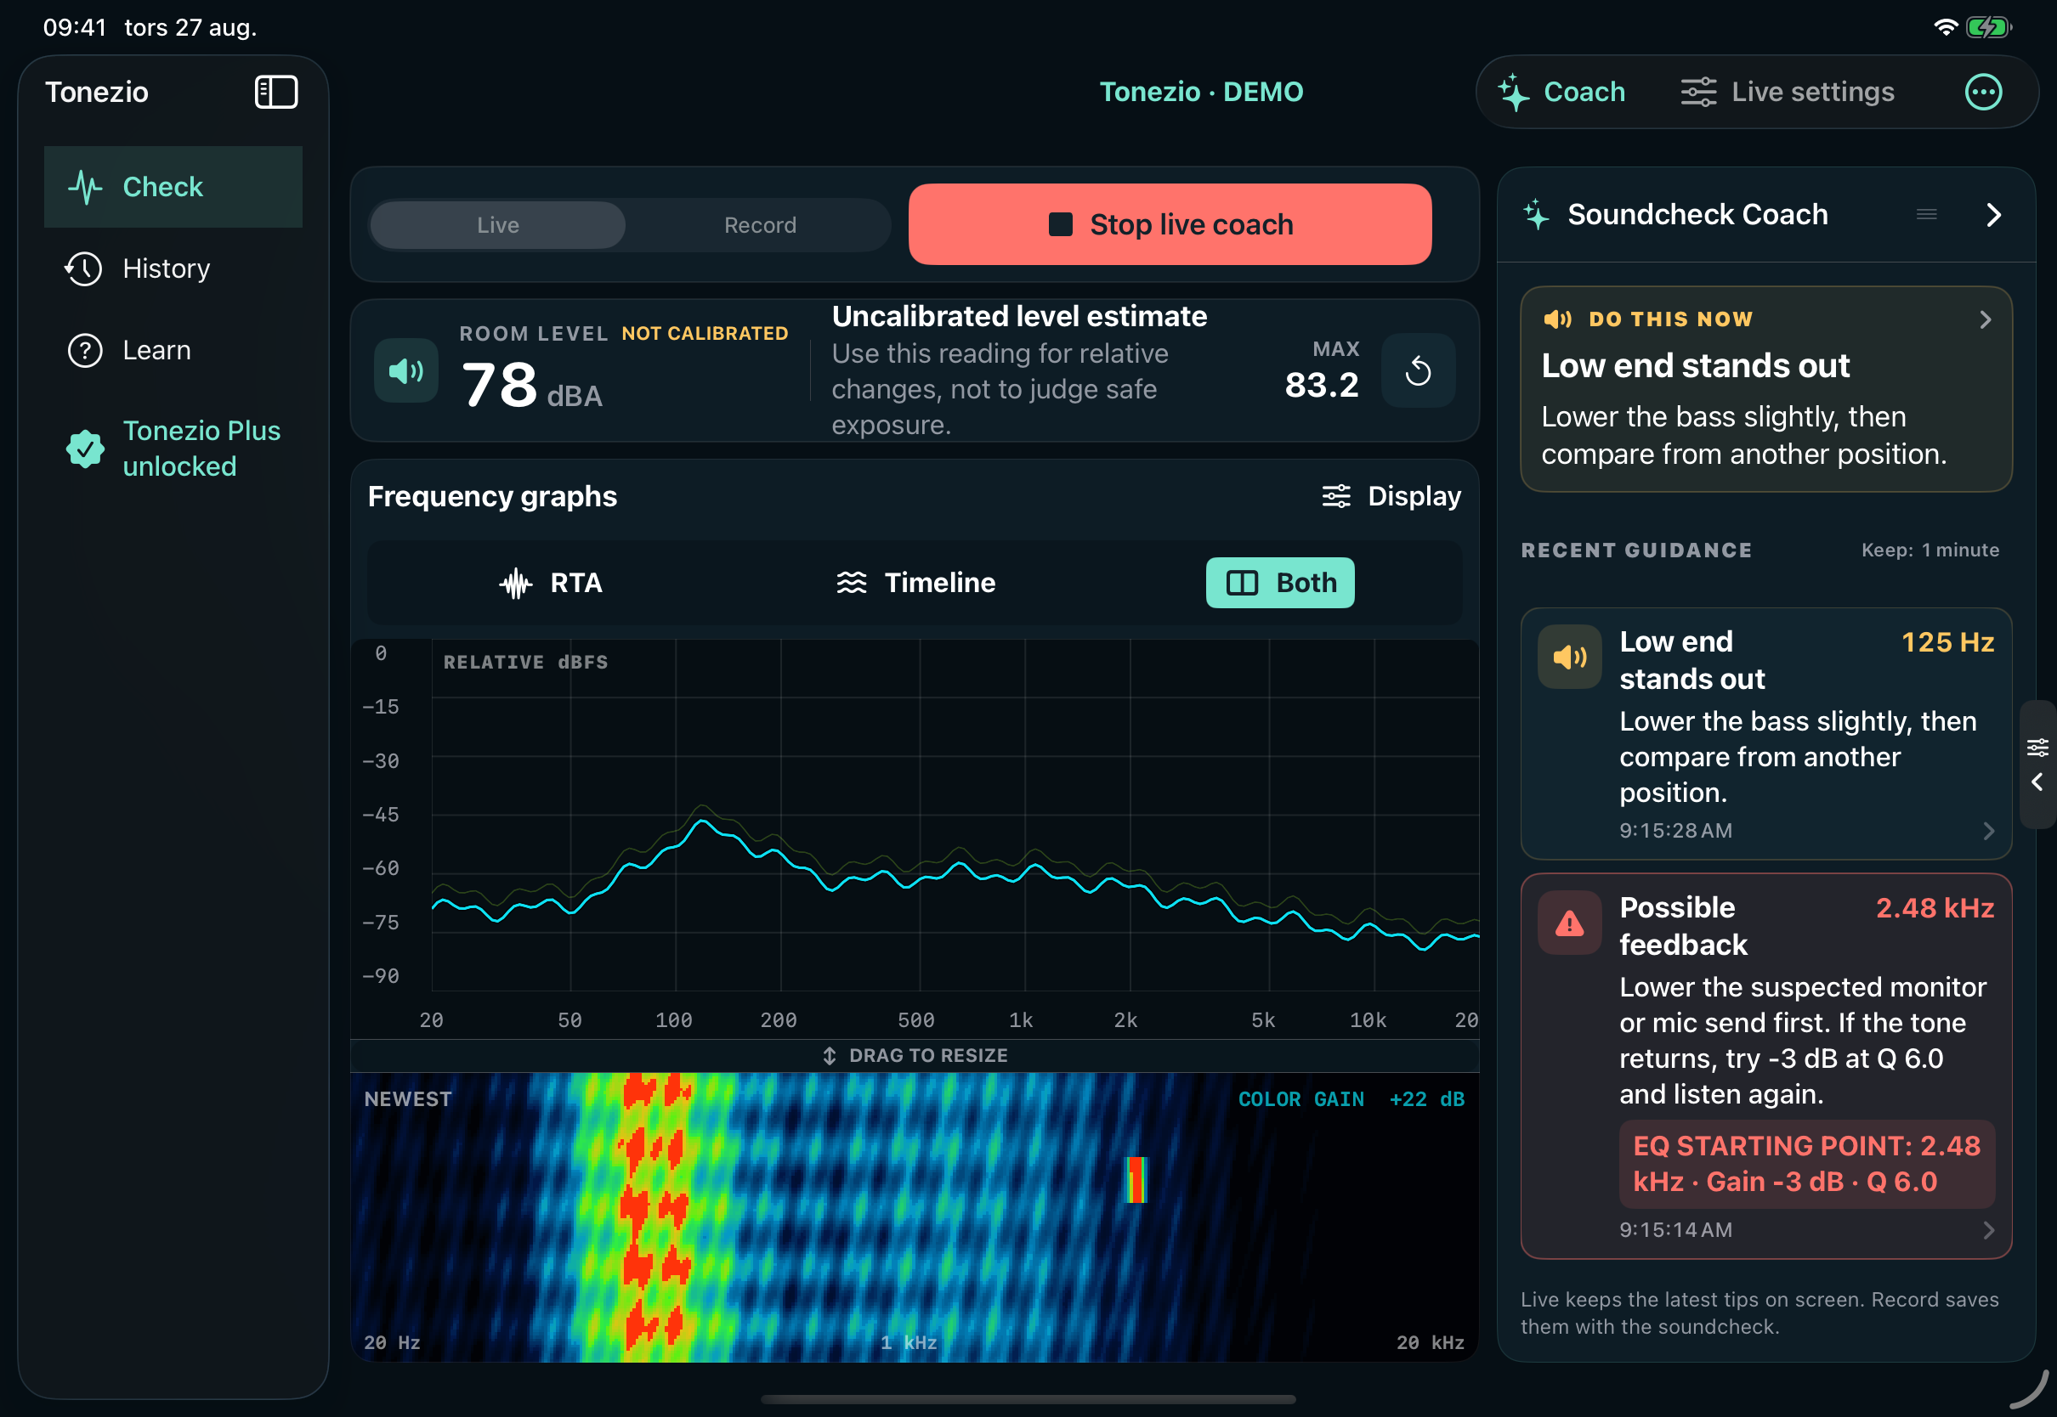Click the side drawer left chevron

(2038, 782)
